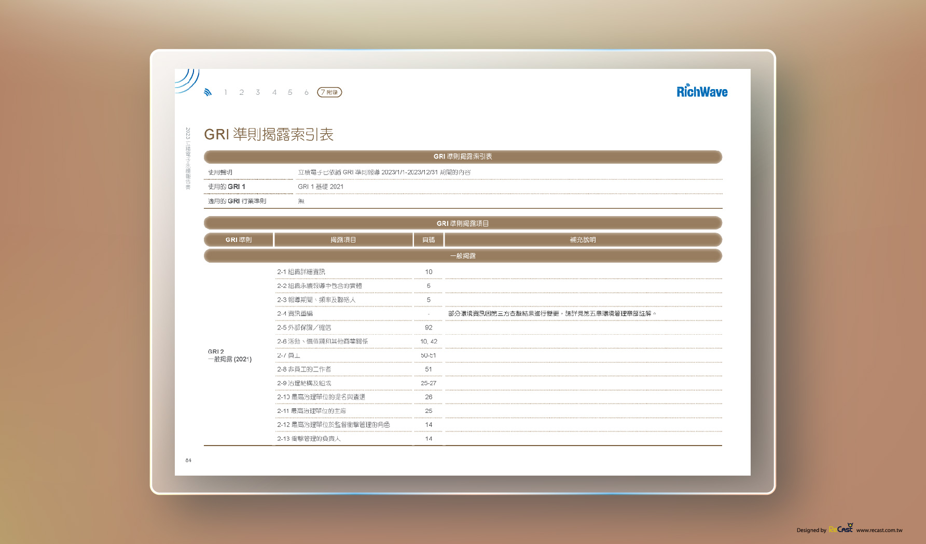Open chapter 4 in the page navigation

pos(274,92)
